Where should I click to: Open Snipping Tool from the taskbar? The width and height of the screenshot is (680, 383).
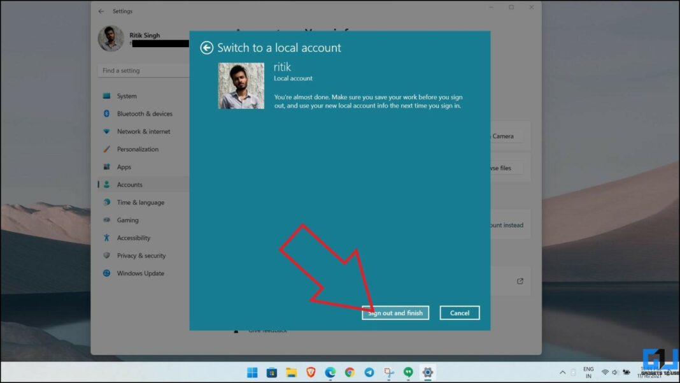388,373
